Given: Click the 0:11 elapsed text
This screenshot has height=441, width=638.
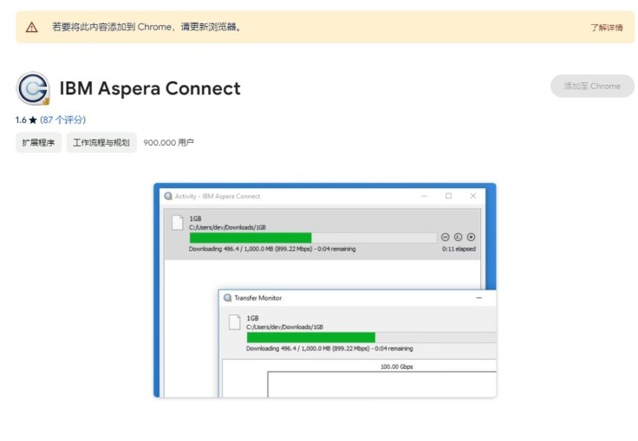Looking at the screenshot, I should (x=459, y=249).
